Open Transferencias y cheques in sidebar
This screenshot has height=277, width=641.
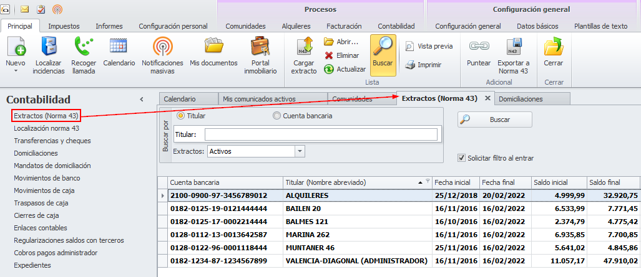click(52, 141)
